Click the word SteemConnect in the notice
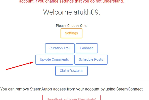The height and width of the screenshot is (100, 149). pos(129,89)
